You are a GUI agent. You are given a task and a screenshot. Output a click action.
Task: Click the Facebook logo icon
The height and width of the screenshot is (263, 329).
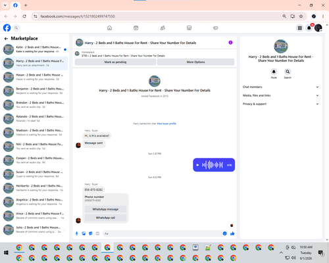(x=7, y=28)
